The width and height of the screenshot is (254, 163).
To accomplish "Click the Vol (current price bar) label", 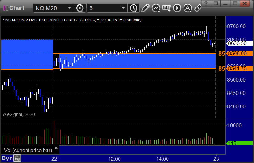I will click(x=28, y=151).
